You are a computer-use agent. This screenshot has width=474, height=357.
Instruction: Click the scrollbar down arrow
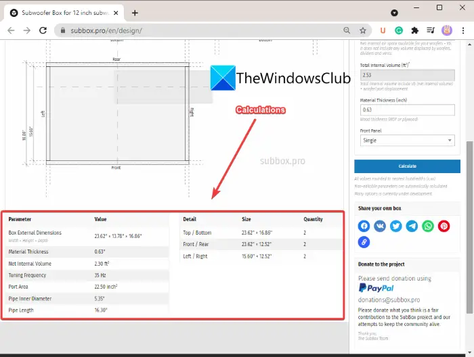469,352
